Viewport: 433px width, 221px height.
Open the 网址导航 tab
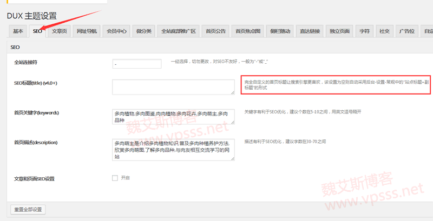[87, 31]
